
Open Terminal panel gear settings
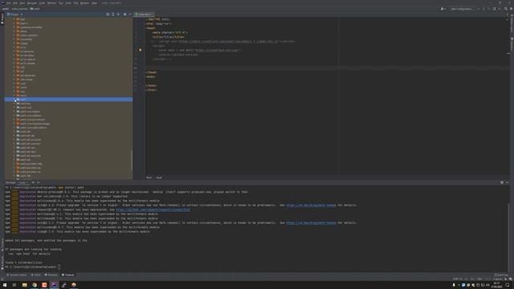tap(502, 182)
